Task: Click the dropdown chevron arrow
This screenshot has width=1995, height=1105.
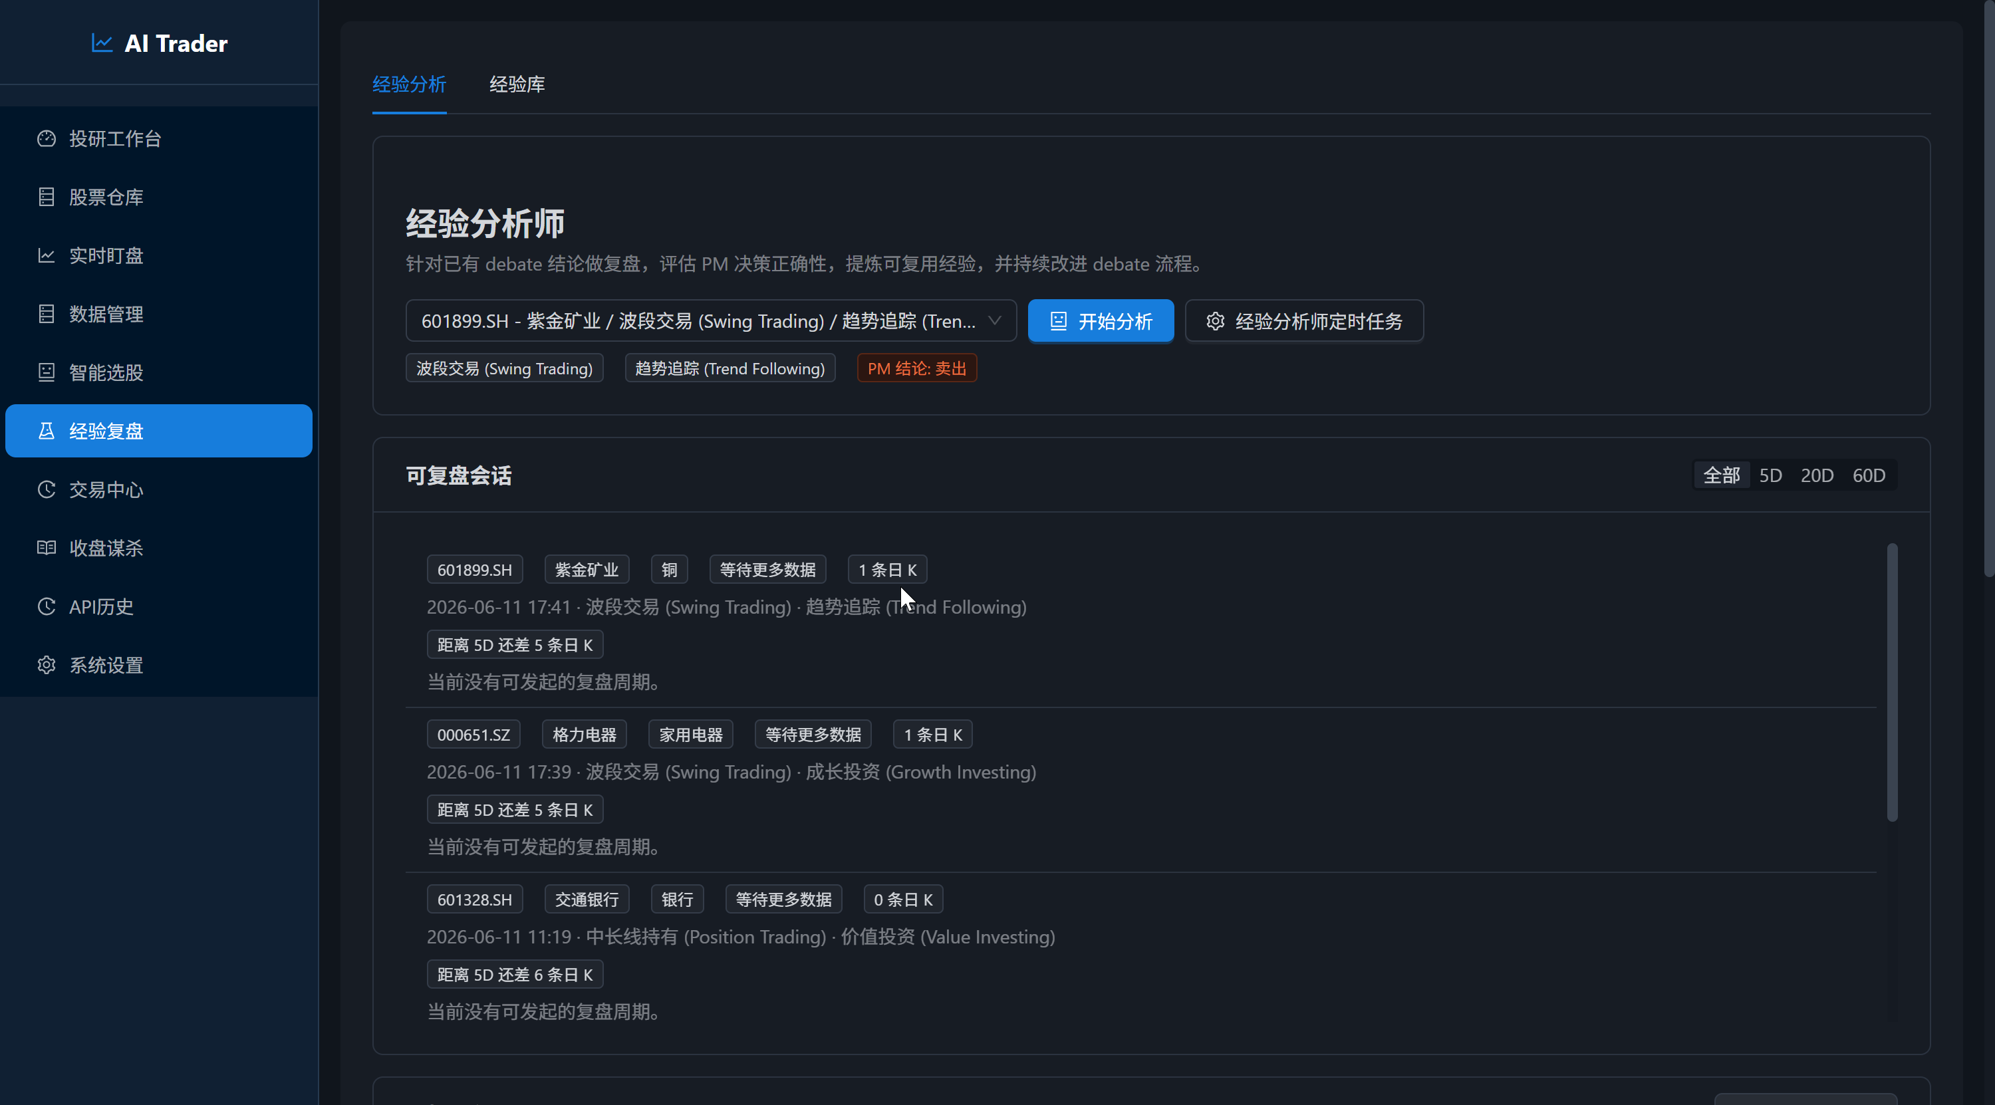Action: pos(994,320)
